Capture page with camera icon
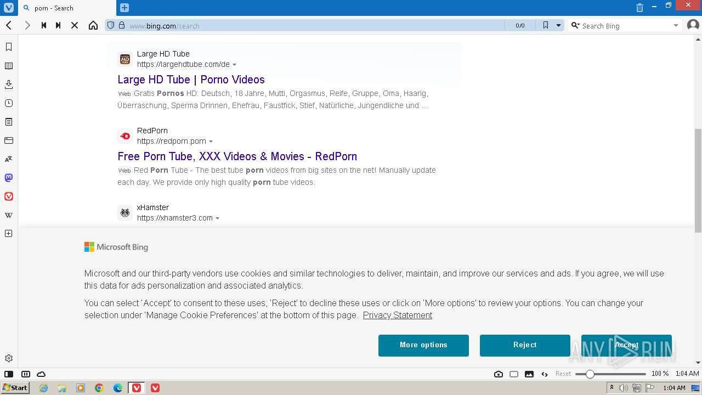This screenshot has width=702, height=395. click(499, 374)
